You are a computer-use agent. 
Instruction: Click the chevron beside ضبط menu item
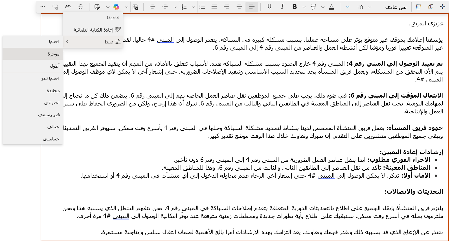(x=67, y=41)
